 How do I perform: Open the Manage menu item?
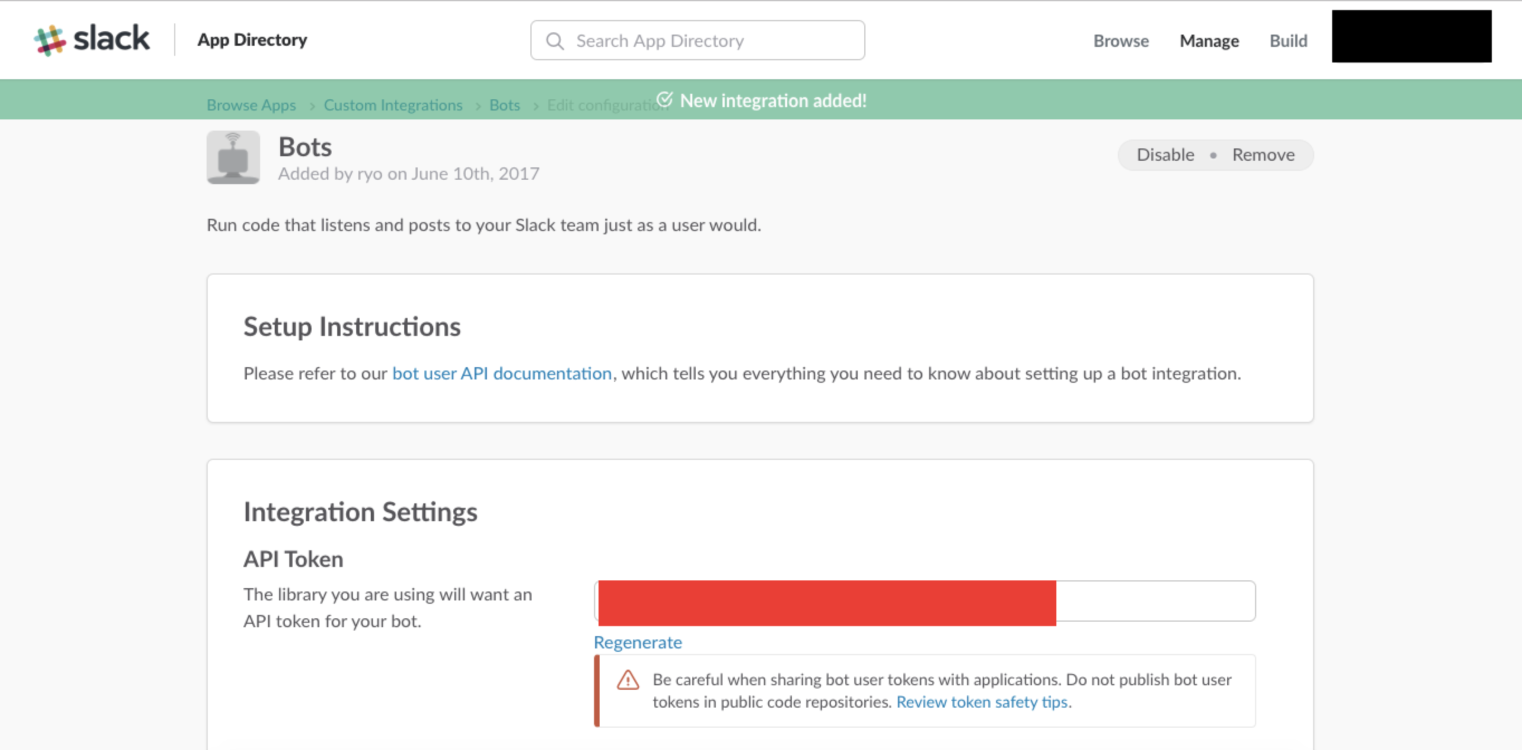pos(1209,41)
